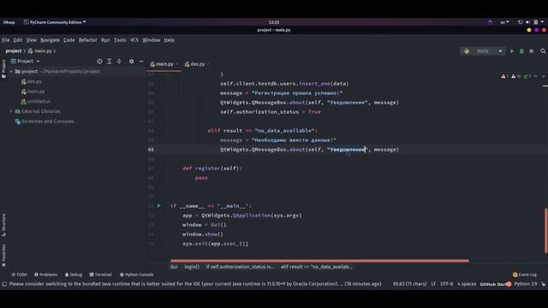The image size is (548, 308).
Task: Click login() in the code breadcrumbs bar
Action: point(192,267)
